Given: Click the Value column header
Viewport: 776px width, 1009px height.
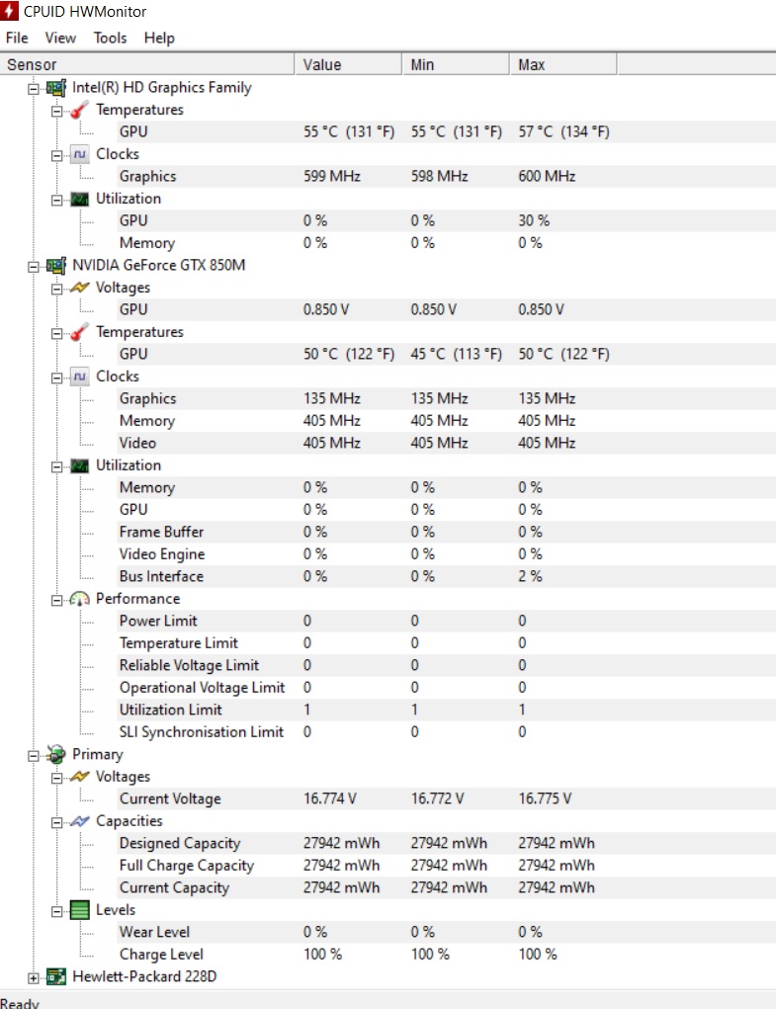Looking at the screenshot, I should 348,64.
